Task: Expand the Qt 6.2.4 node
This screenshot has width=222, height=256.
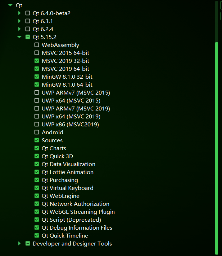Action: (19, 29)
